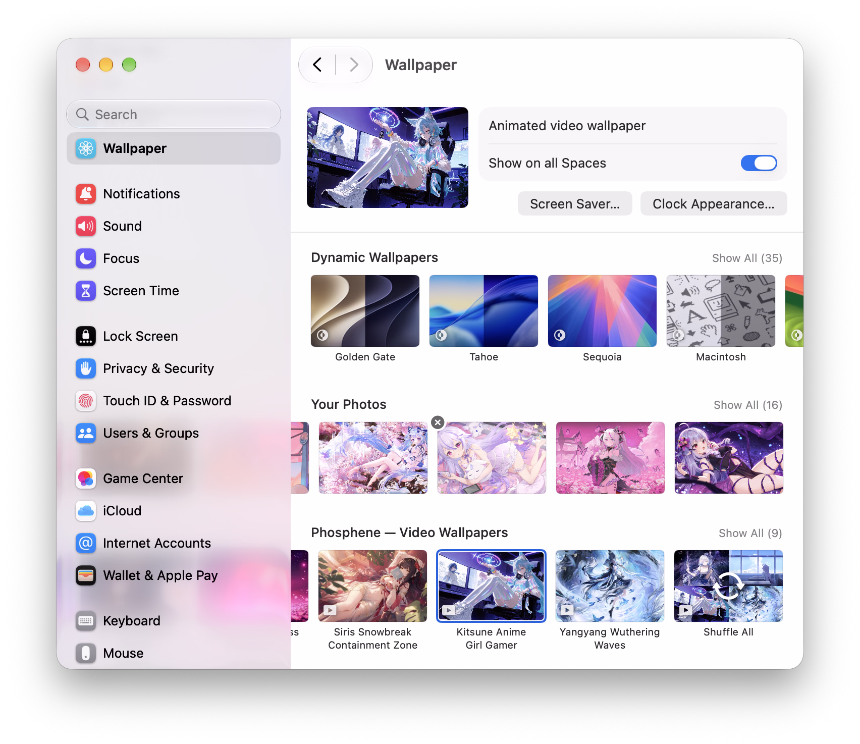Screen dimensions: 860x744
Task: Click the Users & Groups icon
Action: 86,433
